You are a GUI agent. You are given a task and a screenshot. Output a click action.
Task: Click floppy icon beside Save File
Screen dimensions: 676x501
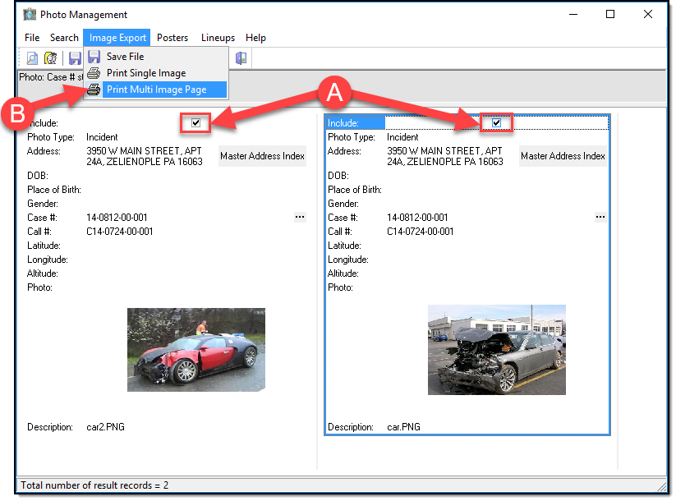[x=94, y=57]
